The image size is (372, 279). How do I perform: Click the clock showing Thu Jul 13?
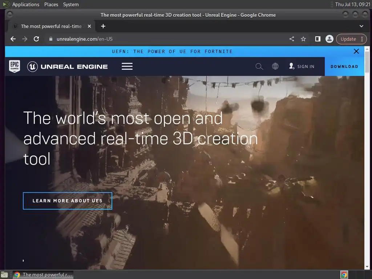click(352, 4)
